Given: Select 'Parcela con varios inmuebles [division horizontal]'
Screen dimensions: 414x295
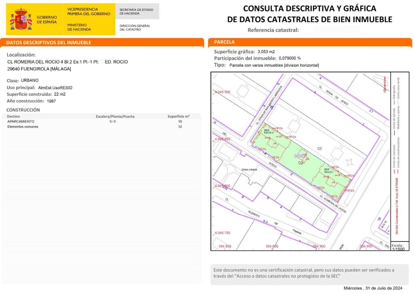Looking at the screenshot, I should [274, 65].
